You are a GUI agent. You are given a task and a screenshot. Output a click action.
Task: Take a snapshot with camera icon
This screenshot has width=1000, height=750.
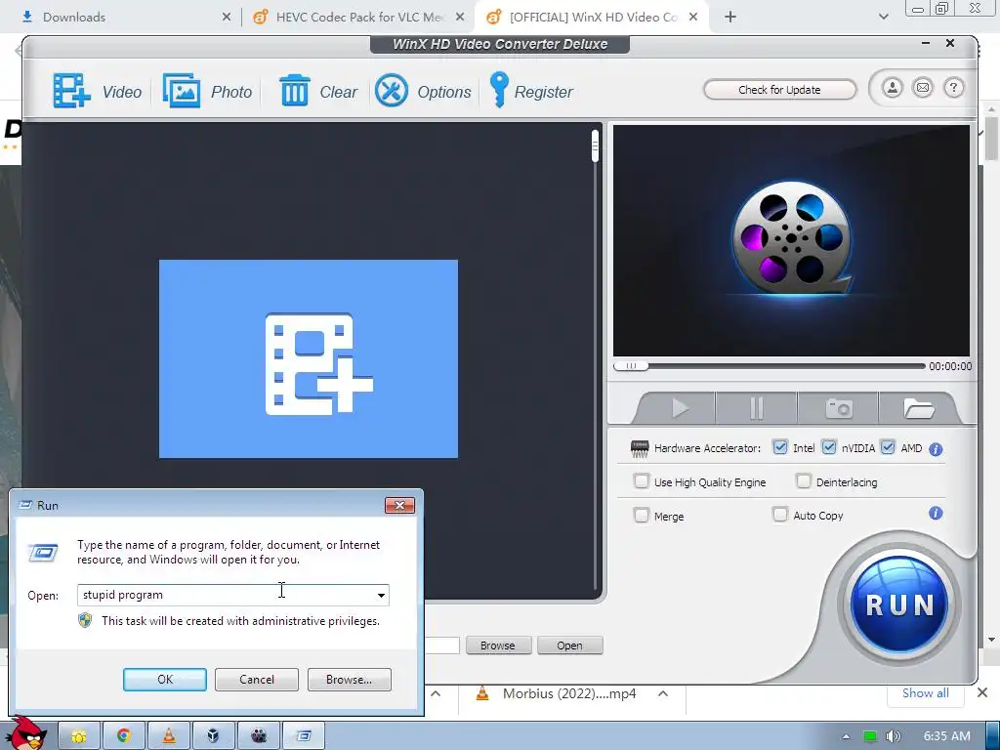(x=839, y=408)
